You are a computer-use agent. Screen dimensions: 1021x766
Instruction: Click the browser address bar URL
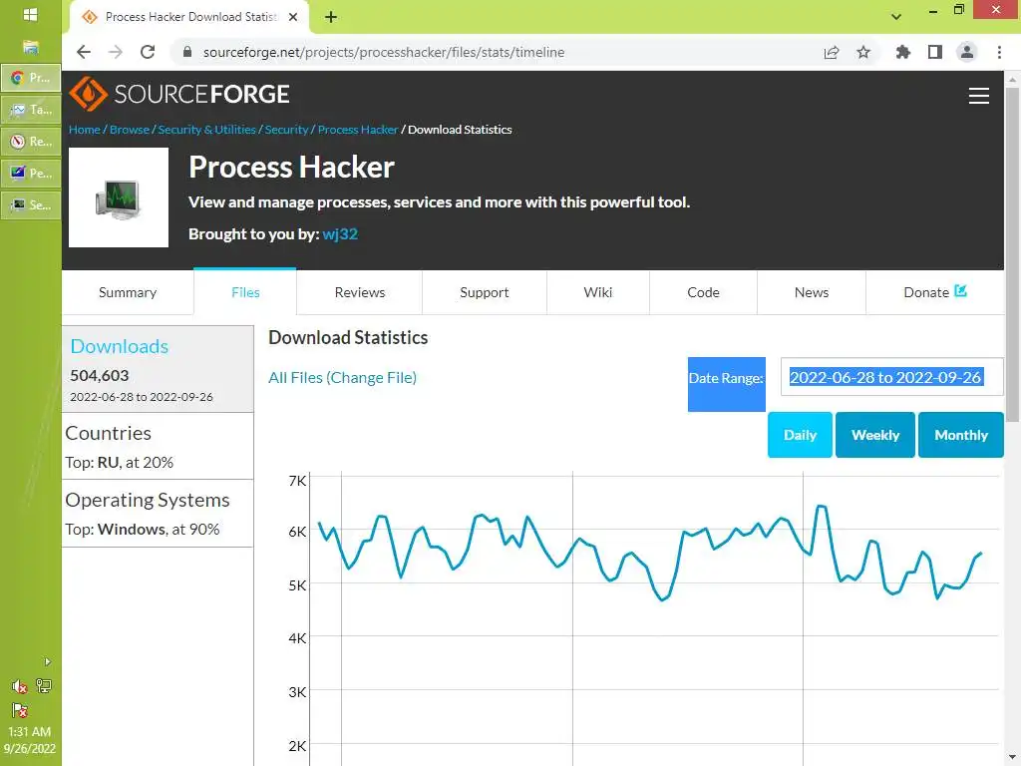point(384,52)
